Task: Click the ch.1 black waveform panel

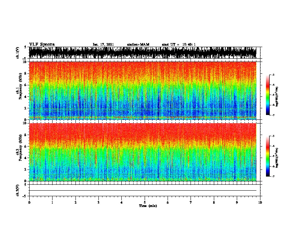Action: (142, 53)
